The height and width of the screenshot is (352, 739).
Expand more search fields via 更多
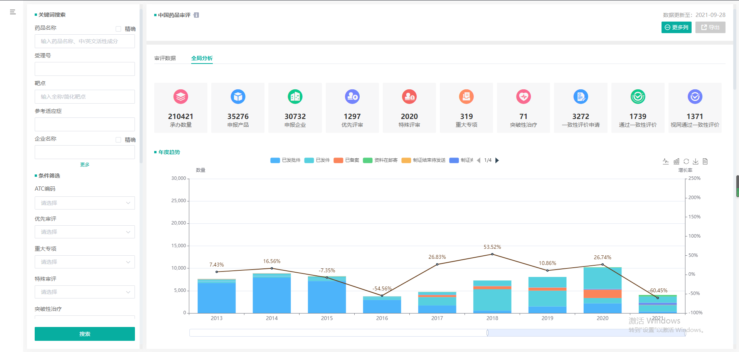point(85,164)
